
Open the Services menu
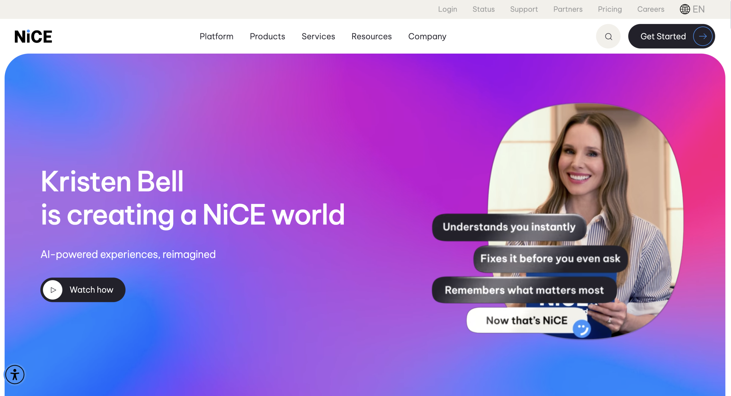(x=318, y=36)
